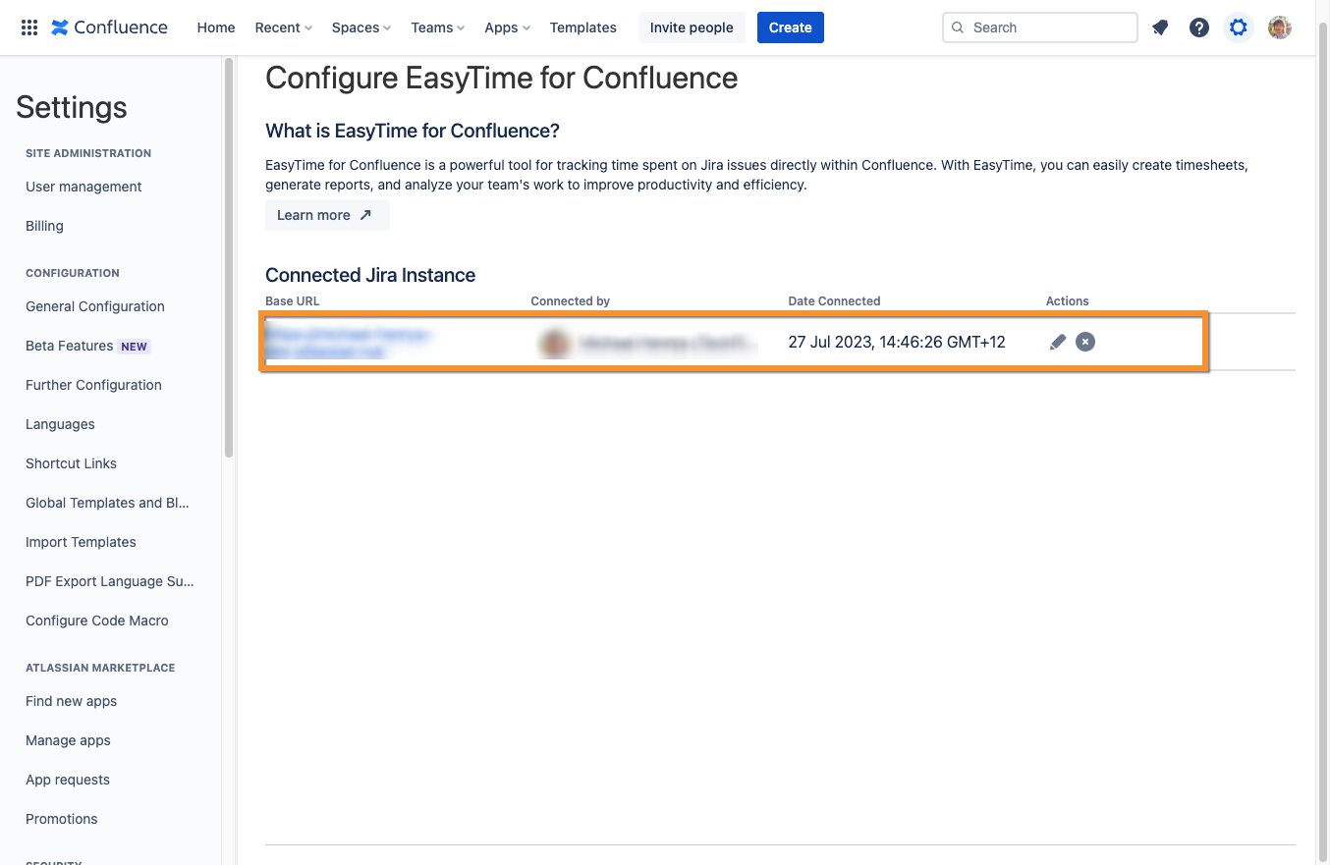Edit the connected Jira instance via pencil icon
Screen dimensions: 1330x865
tap(1058, 342)
